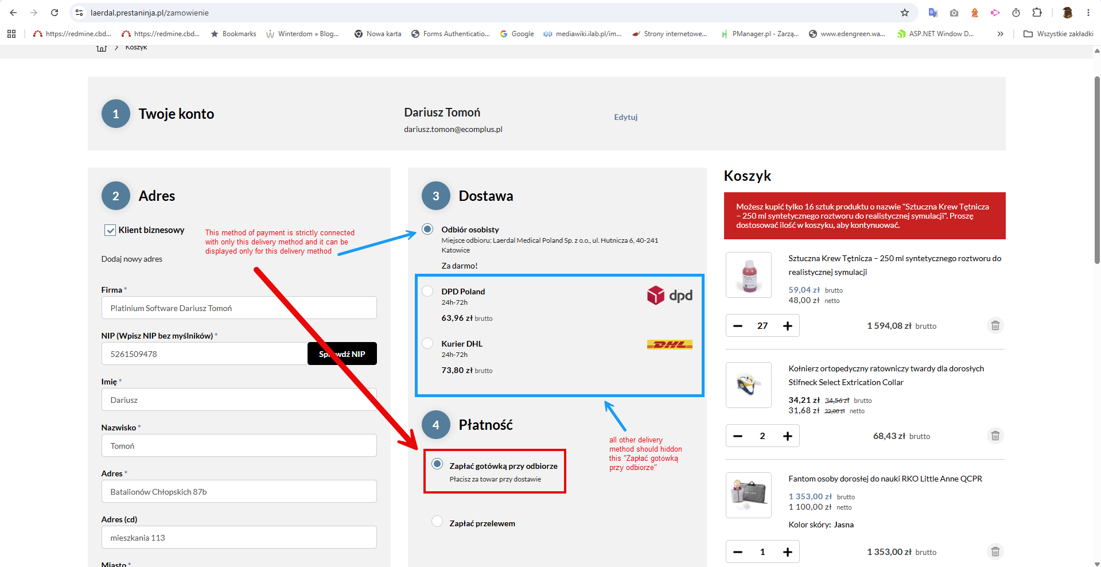Select the DPD Poland delivery option
The image size is (1101, 567).
pyautogui.click(x=427, y=291)
